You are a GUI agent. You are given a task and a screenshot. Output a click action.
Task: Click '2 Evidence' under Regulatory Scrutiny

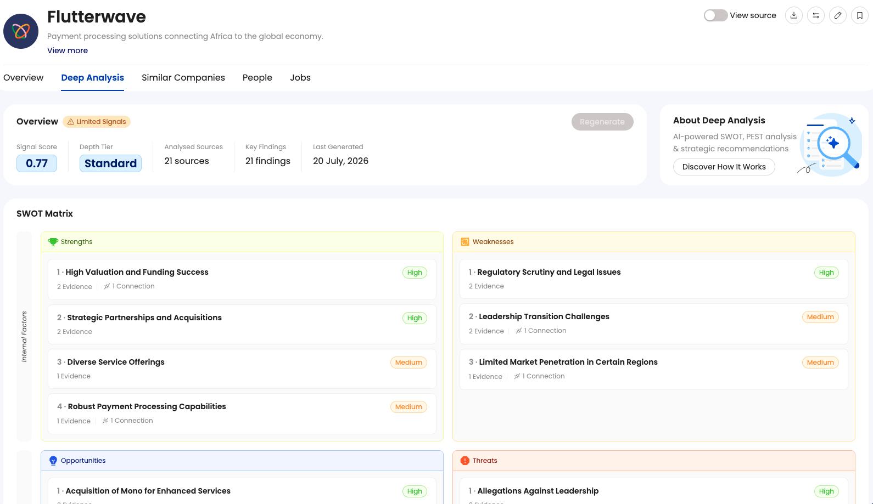(486, 286)
